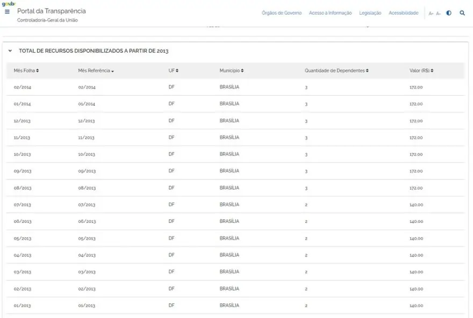This screenshot has width=473, height=318.
Task: Decrease font size with A- icon
Action: [x=439, y=13]
